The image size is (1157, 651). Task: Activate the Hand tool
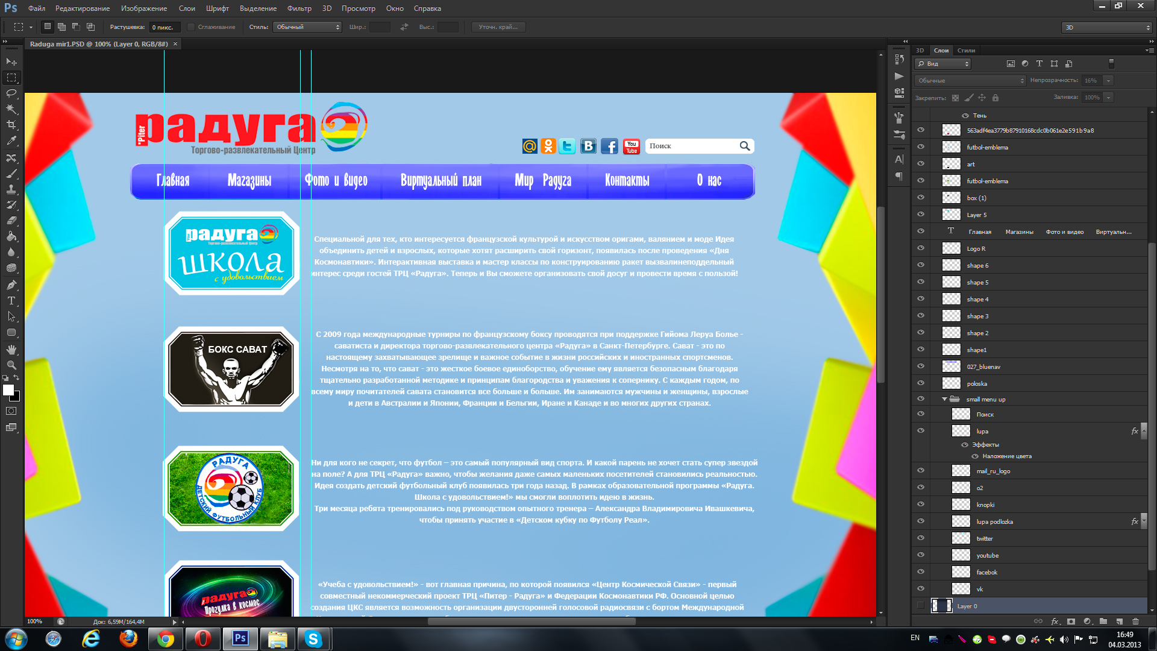tap(11, 349)
